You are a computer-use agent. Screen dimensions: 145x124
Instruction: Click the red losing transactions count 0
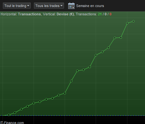pyautogui.click(x=110, y=14)
